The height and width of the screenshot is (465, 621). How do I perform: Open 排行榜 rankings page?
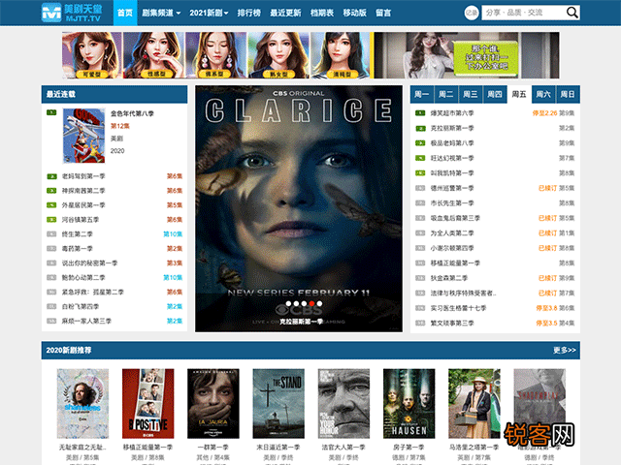tap(248, 13)
